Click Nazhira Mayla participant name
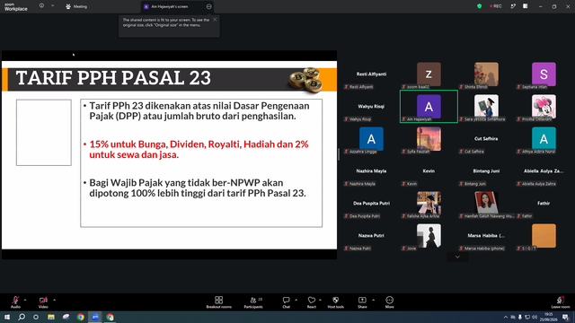Screen dimensions: 575x323 tap(371, 171)
